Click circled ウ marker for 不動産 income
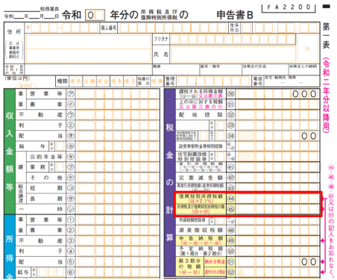 tap(71, 115)
